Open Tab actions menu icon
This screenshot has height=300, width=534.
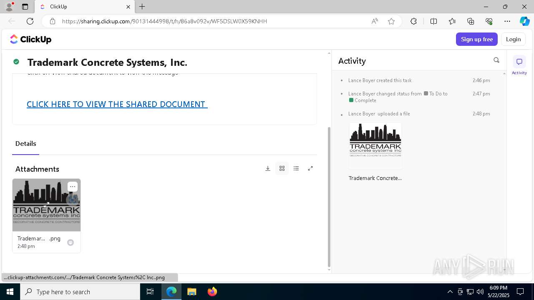[x=25, y=7]
